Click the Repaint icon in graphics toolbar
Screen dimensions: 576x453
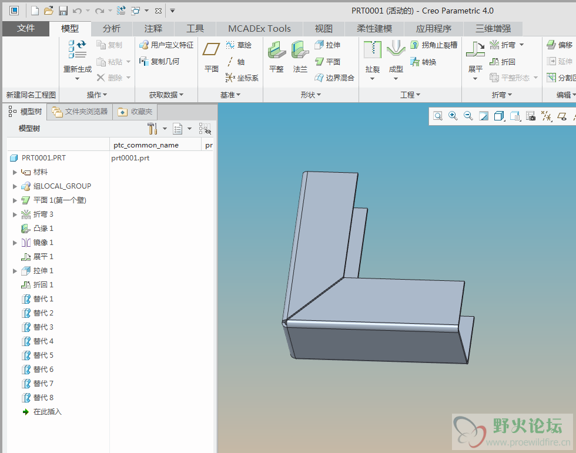(484, 116)
